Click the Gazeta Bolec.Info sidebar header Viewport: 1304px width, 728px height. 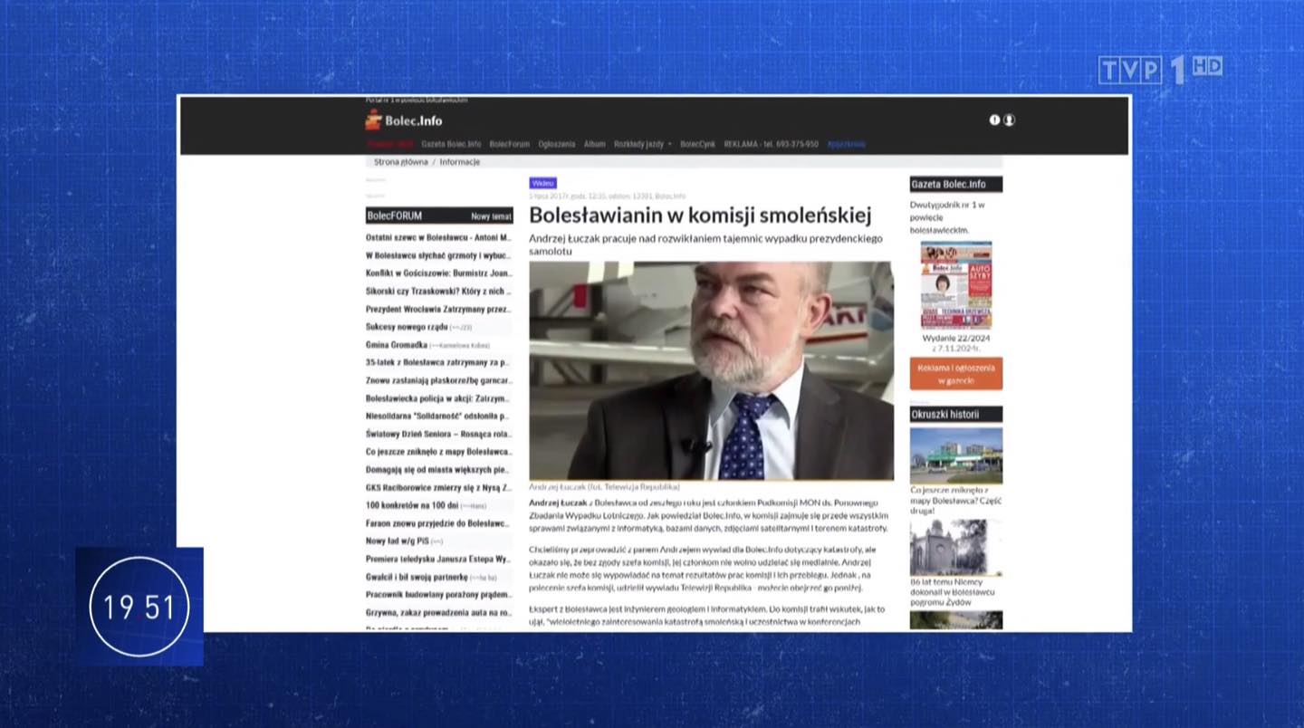(955, 184)
